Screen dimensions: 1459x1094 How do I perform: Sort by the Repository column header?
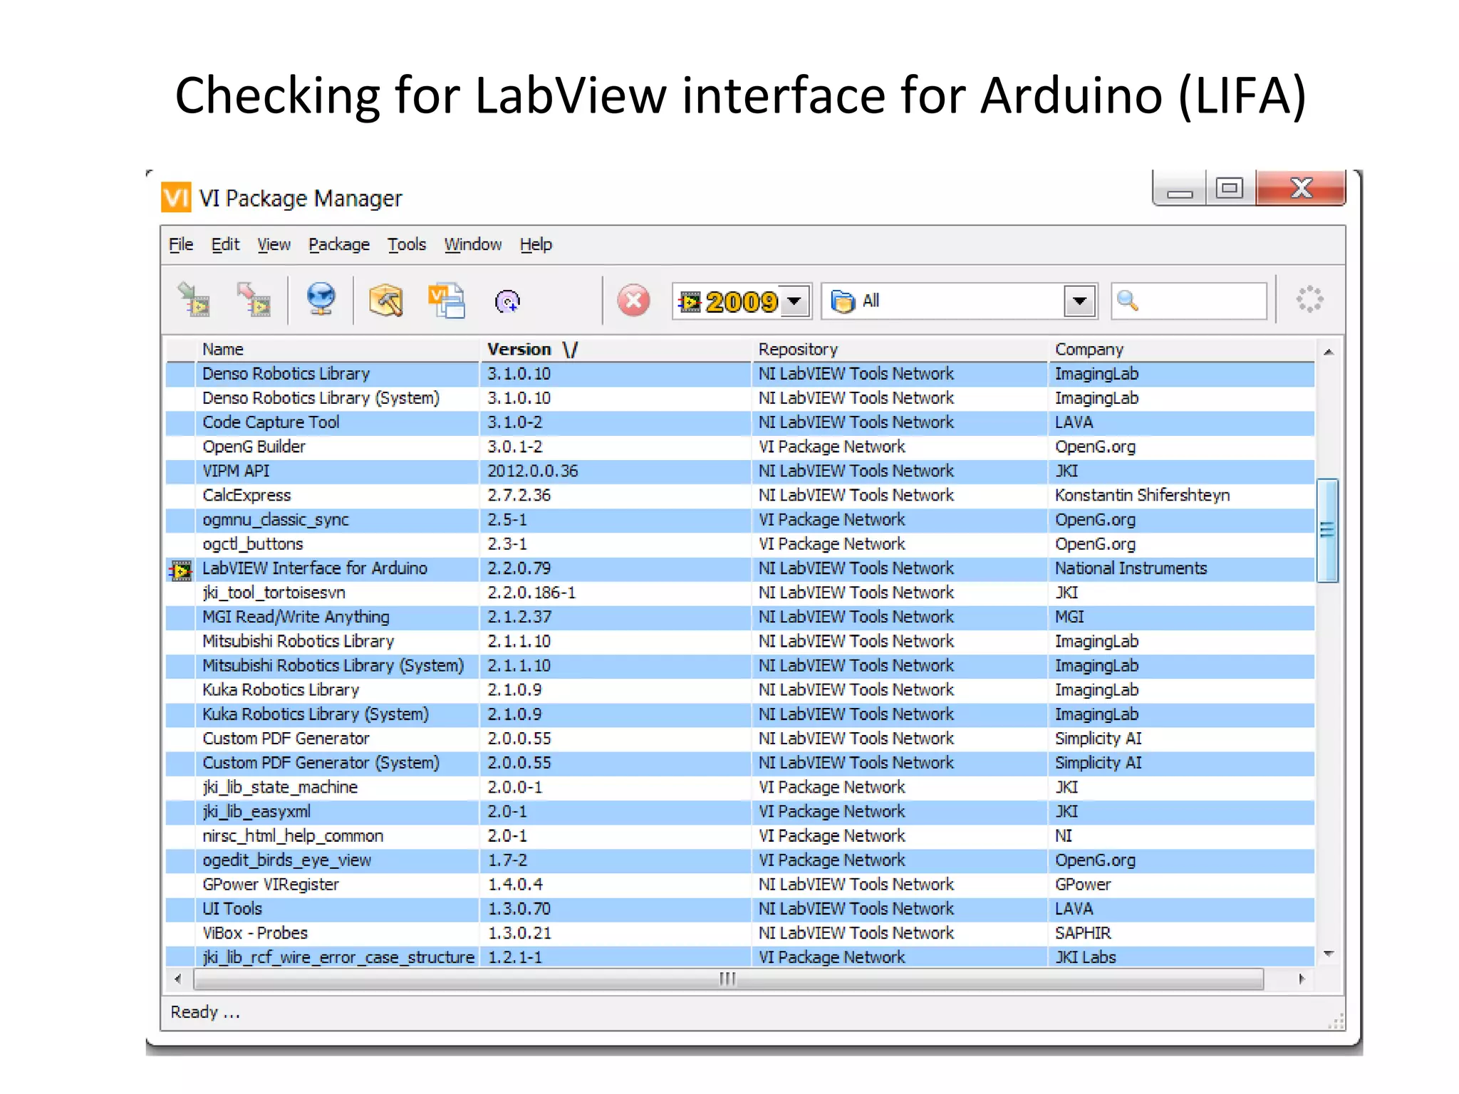[900, 349]
